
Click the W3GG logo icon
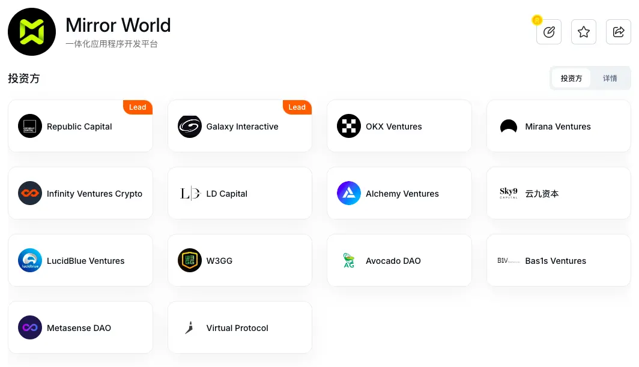pyautogui.click(x=190, y=261)
